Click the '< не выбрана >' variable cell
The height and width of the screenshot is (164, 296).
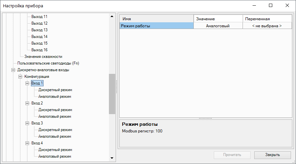click(267, 26)
